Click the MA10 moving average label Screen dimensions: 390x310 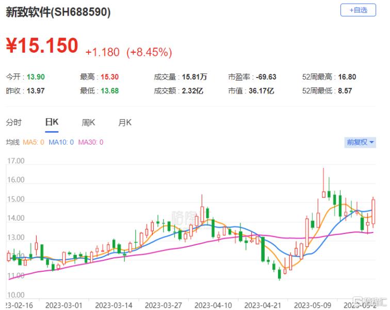[x=61, y=142]
